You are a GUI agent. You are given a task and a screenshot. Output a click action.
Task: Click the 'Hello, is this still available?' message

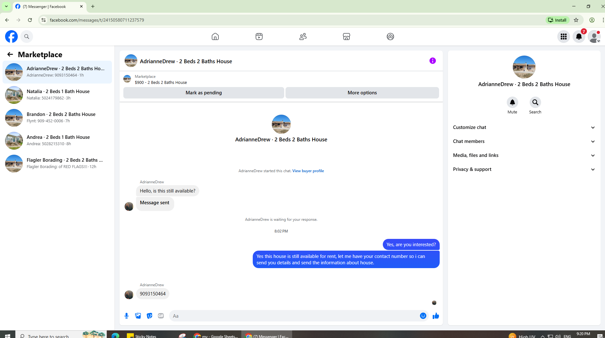coord(168,191)
